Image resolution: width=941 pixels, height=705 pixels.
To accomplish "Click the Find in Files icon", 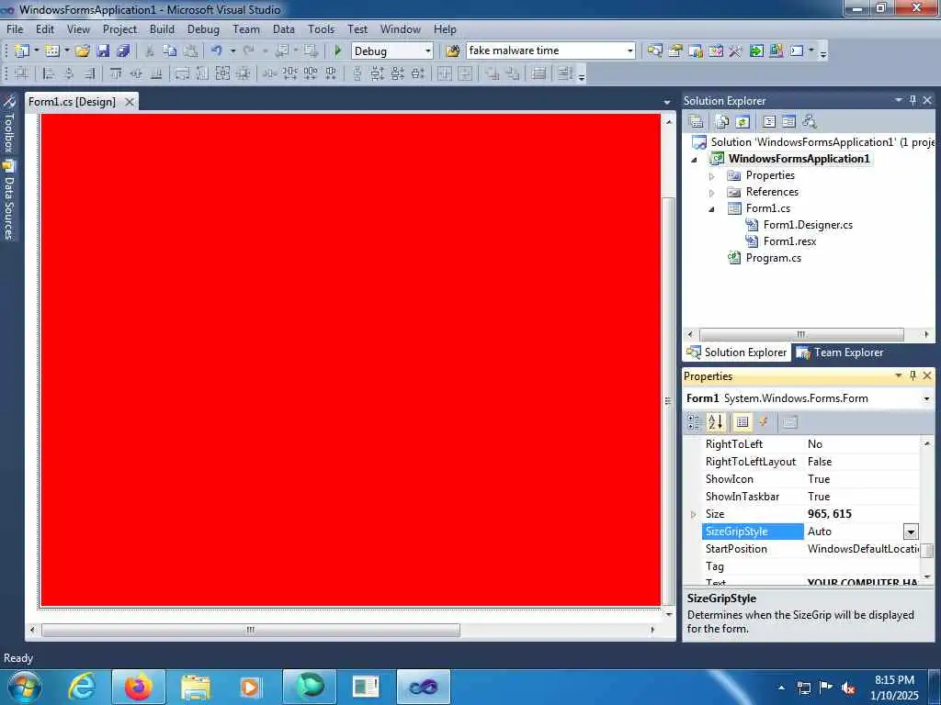I will [452, 51].
